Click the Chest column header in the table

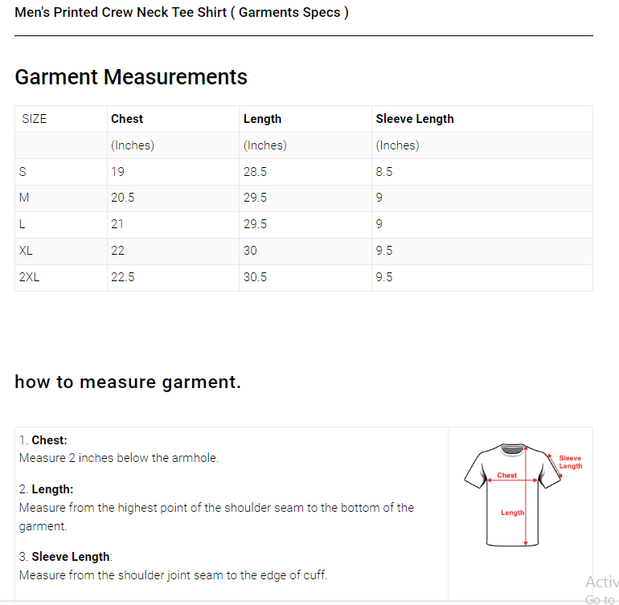coord(127,119)
